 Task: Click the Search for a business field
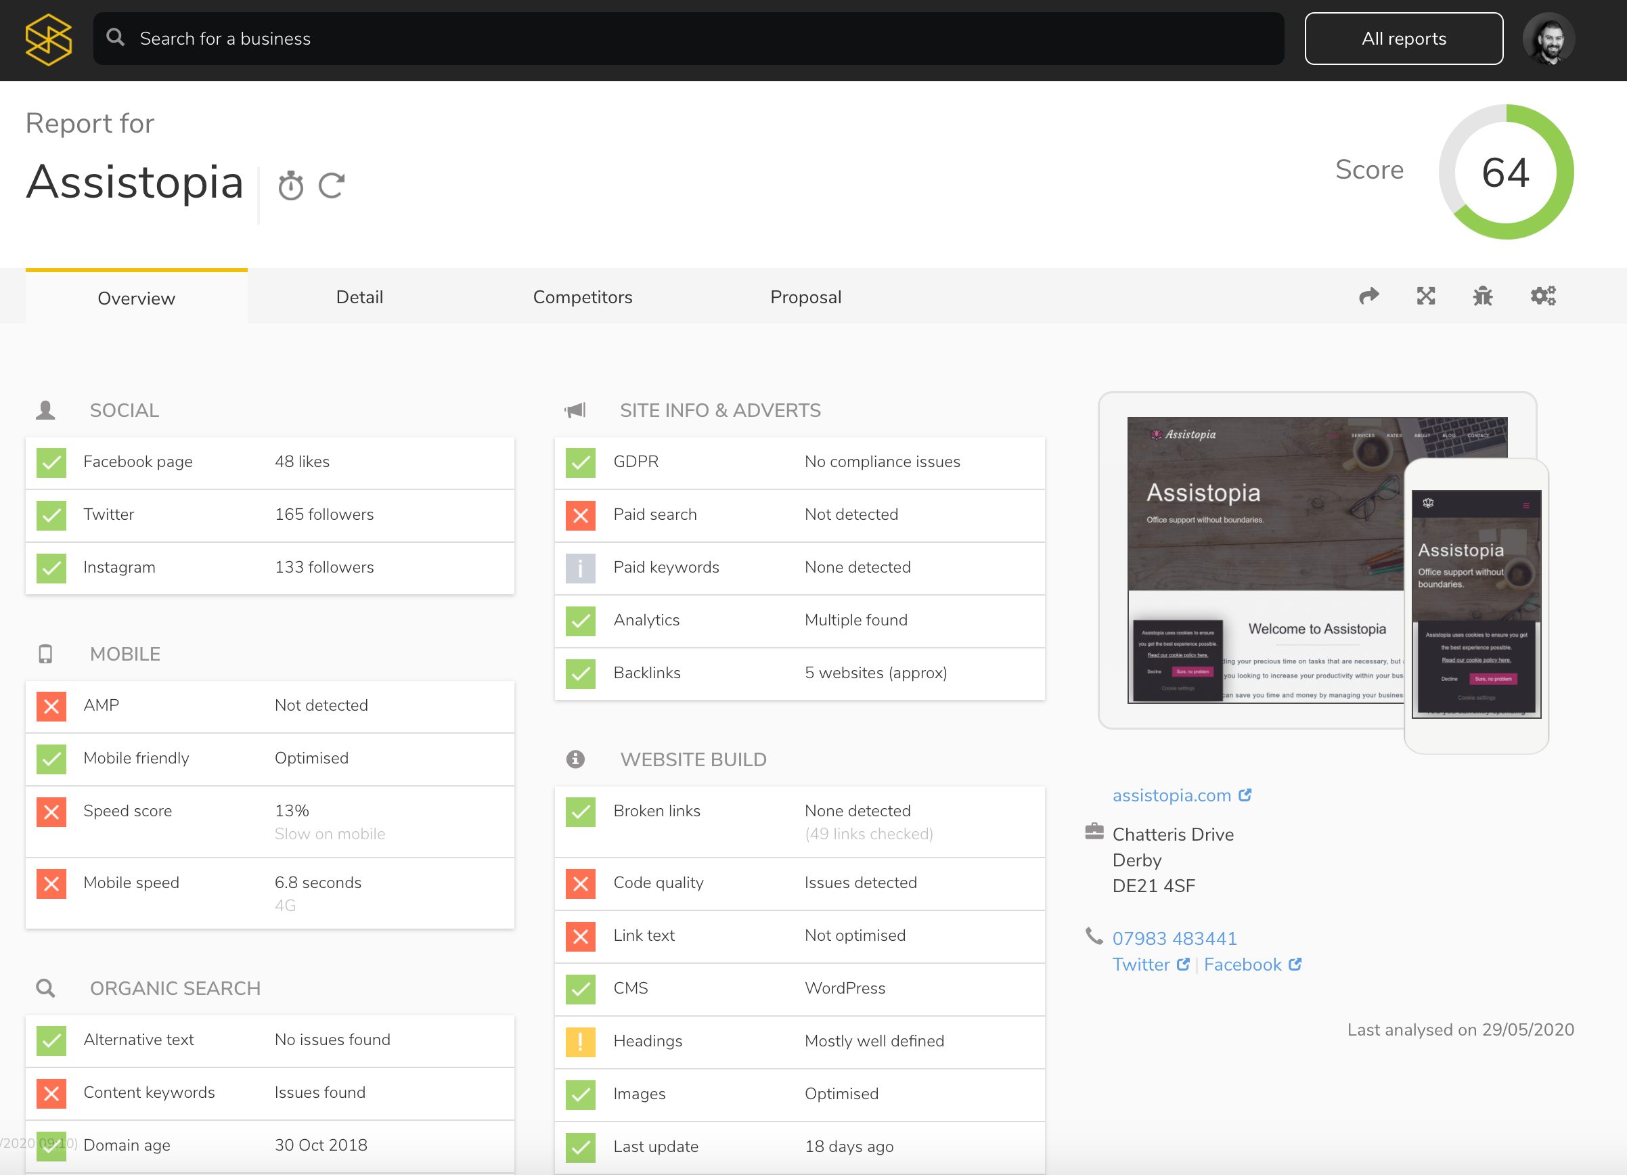click(502, 38)
